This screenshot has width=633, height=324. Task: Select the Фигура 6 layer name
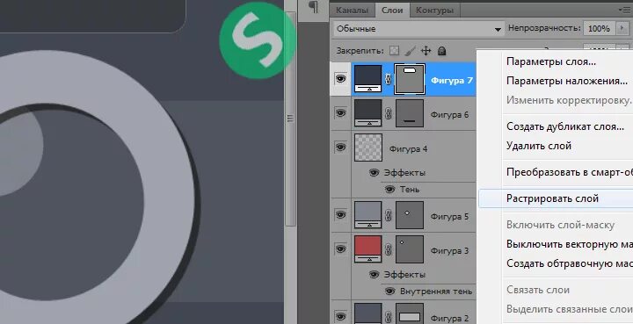coord(449,114)
